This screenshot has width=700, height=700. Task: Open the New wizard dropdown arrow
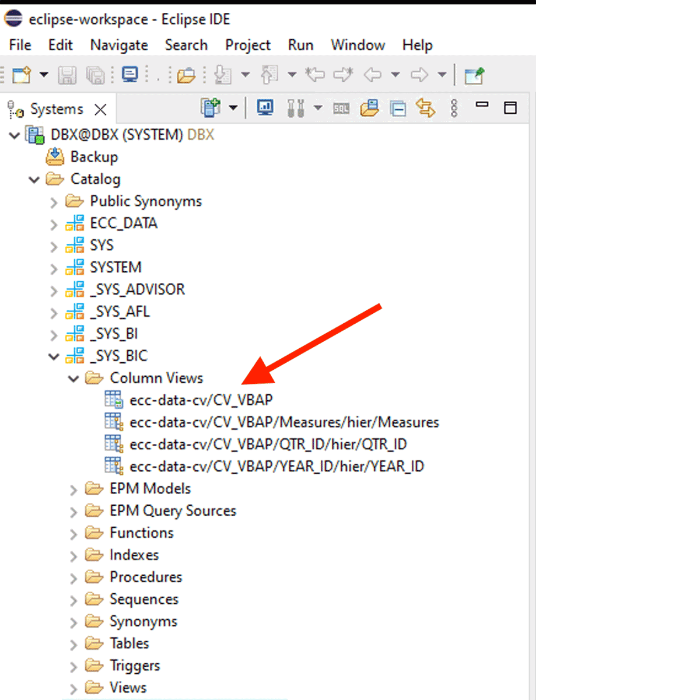(44, 75)
